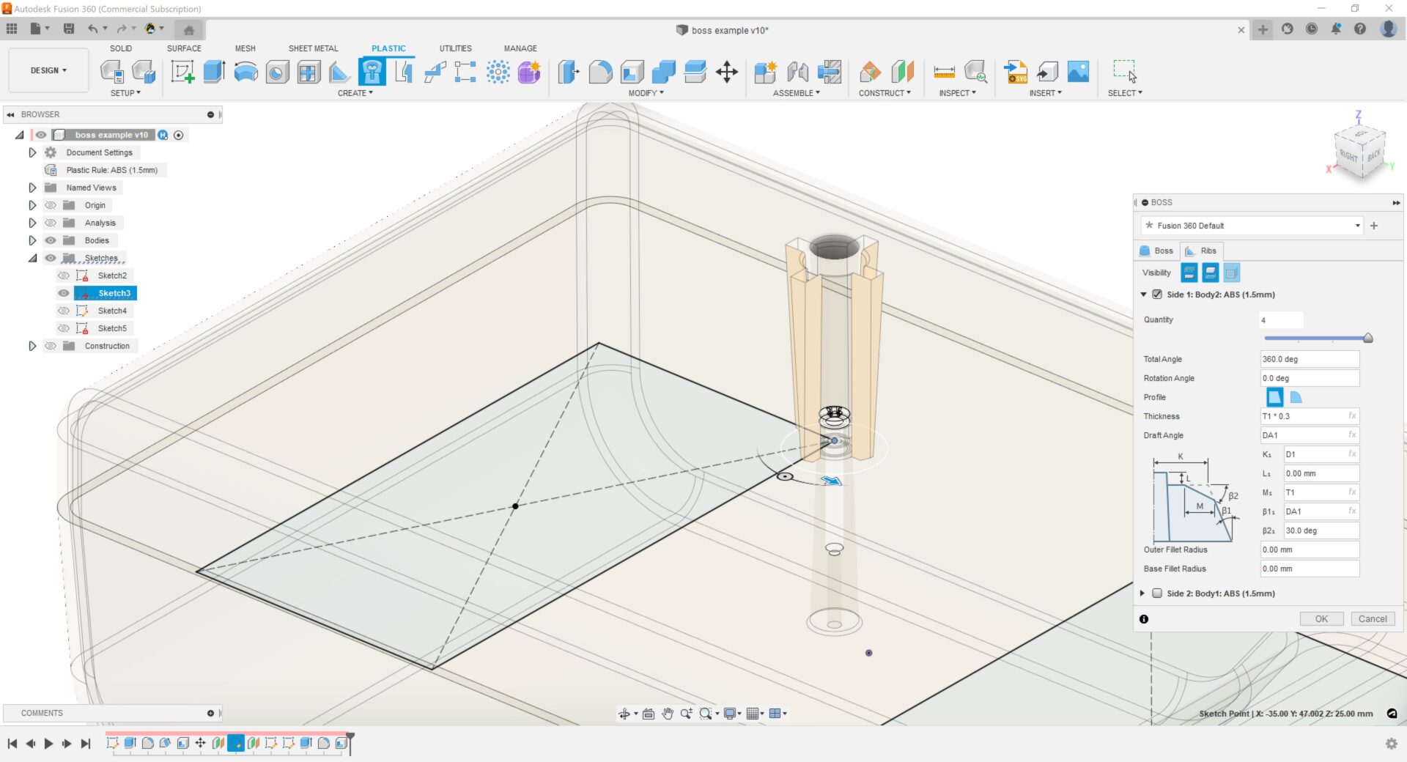The image size is (1407, 762).
Task: Click the Save icon in top toolbar
Action: click(69, 29)
